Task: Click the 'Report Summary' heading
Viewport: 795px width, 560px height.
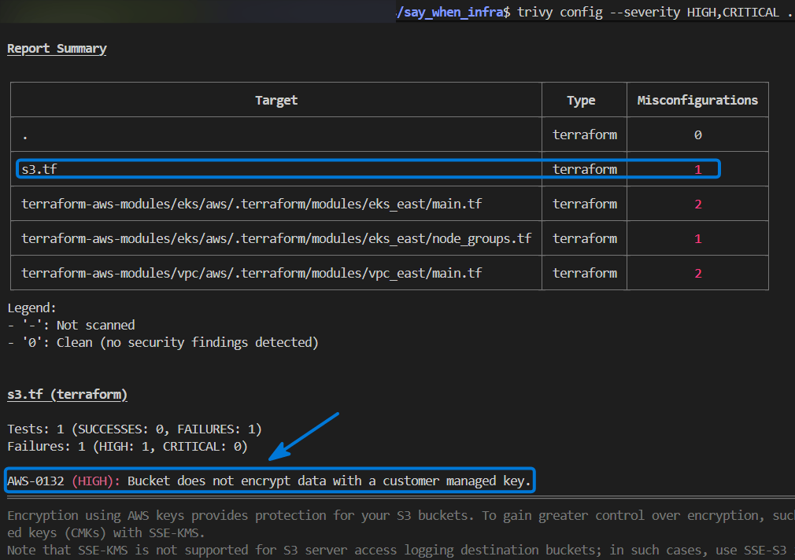Action: tap(57, 49)
